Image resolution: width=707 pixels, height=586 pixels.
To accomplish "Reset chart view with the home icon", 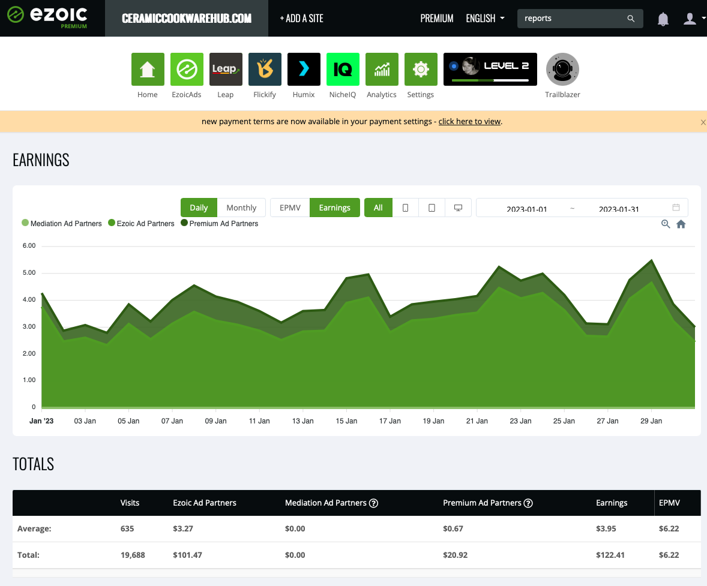I will (x=681, y=224).
